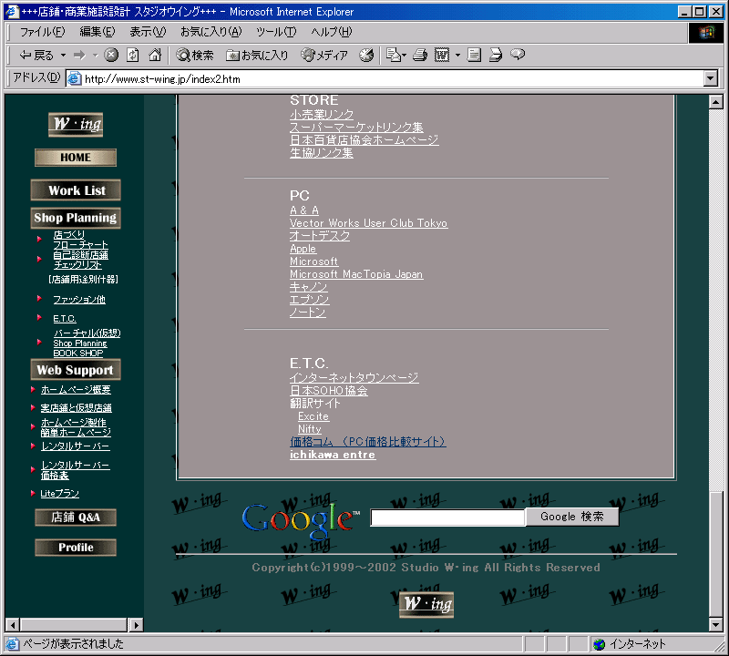Open the Back history dropdown arrow
729x656 pixels.
[x=63, y=56]
